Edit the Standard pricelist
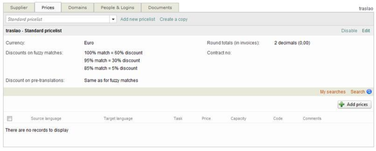The width and height of the screenshot is (376, 151). tap(366, 30)
